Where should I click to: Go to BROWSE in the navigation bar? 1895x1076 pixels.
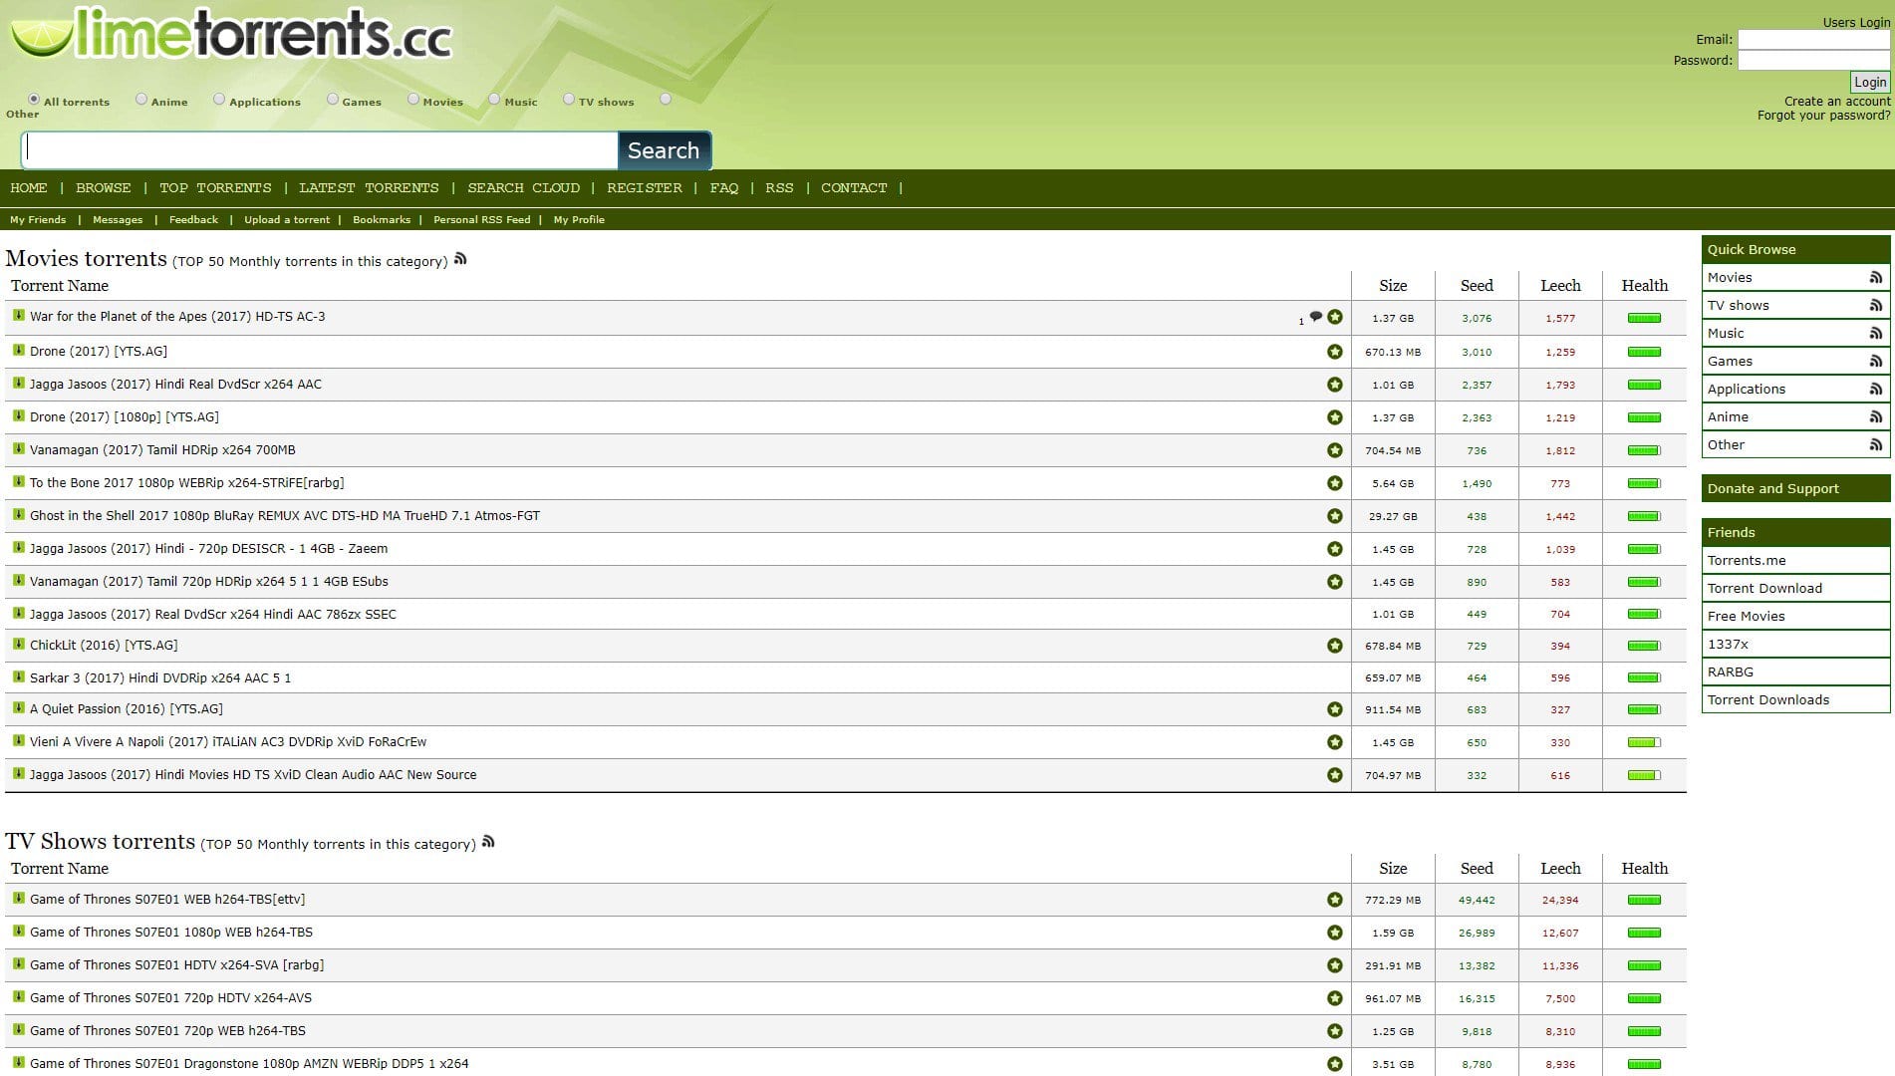click(x=104, y=188)
